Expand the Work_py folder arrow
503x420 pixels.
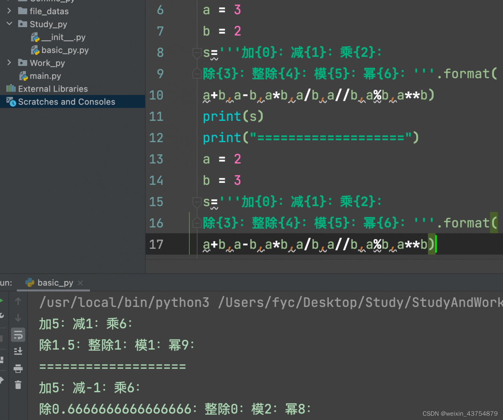(9, 63)
